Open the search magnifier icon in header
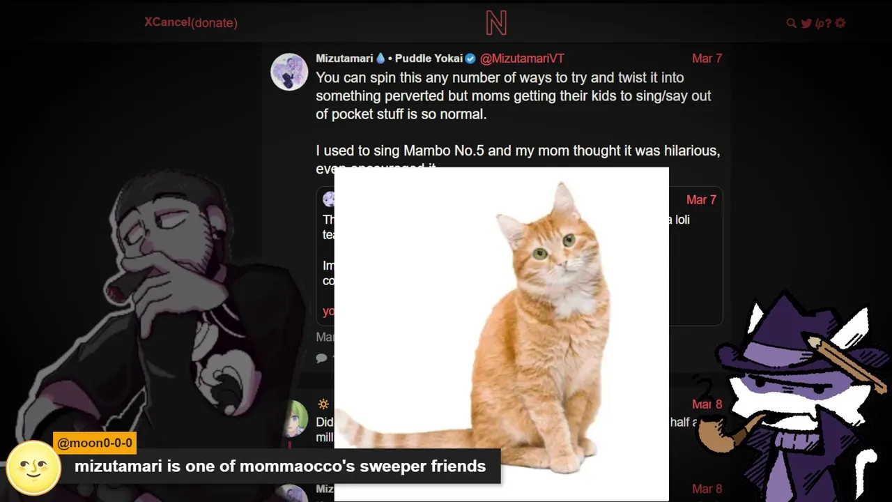The height and width of the screenshot is (502, 892). click(x=791, y=23)
